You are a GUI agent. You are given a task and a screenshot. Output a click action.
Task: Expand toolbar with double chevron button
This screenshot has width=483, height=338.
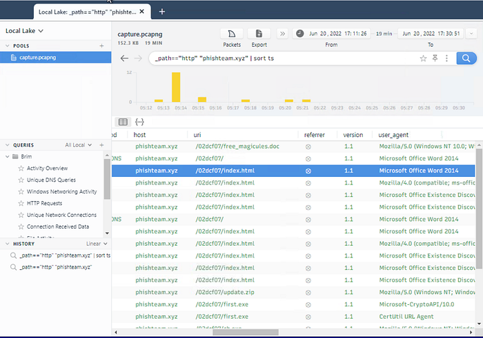coord(282,34)
